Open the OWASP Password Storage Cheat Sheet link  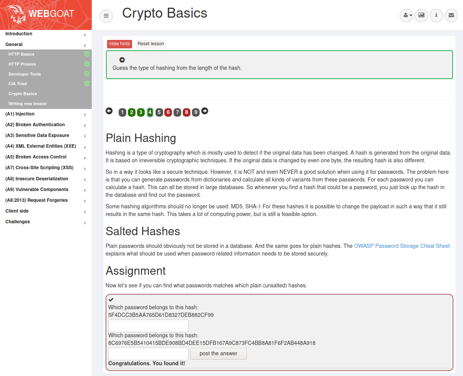point(402,246)
